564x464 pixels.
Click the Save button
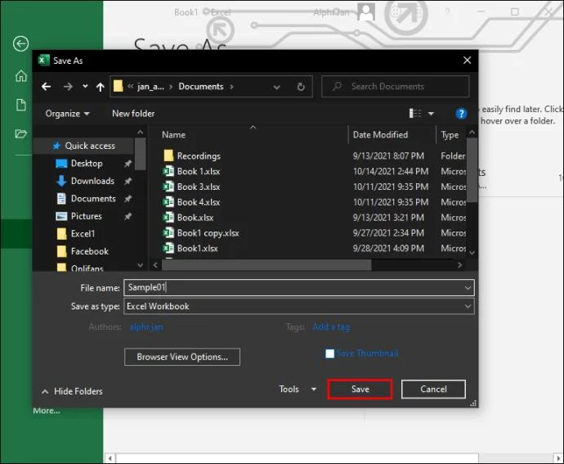click(360, 389)
